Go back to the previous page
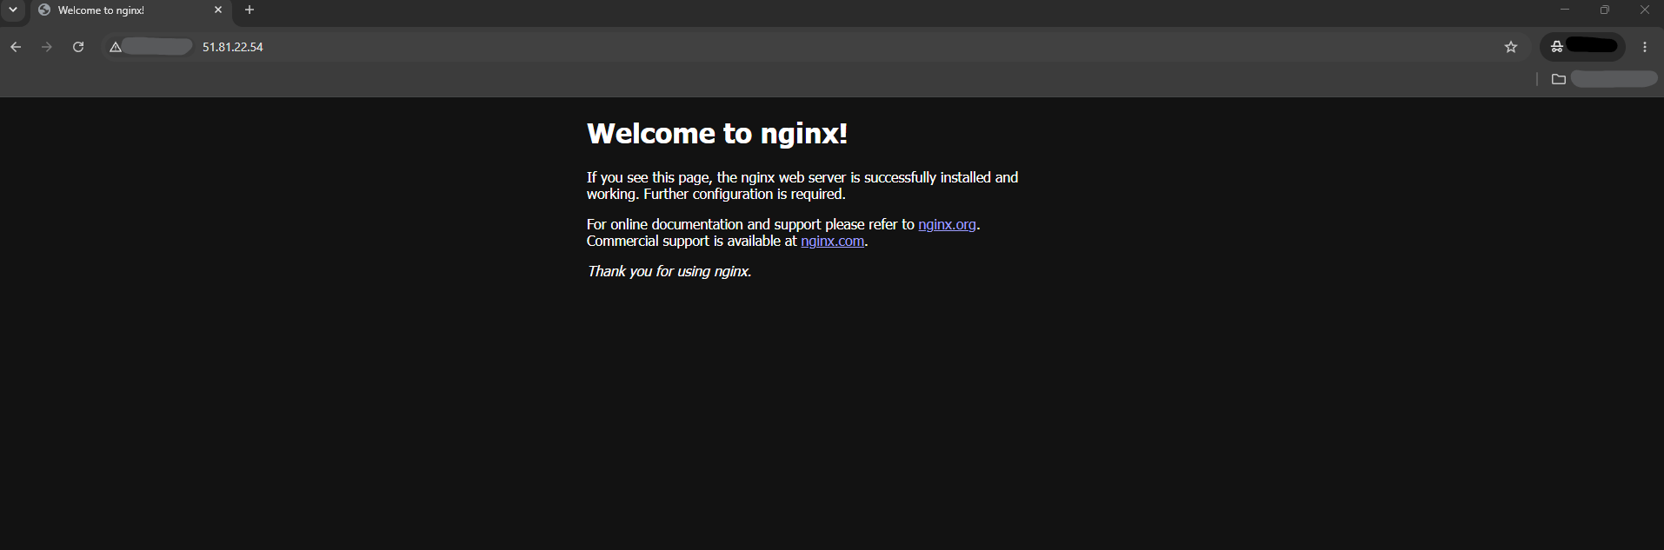Screen dimensions: 1664x550 pos(16,47)
